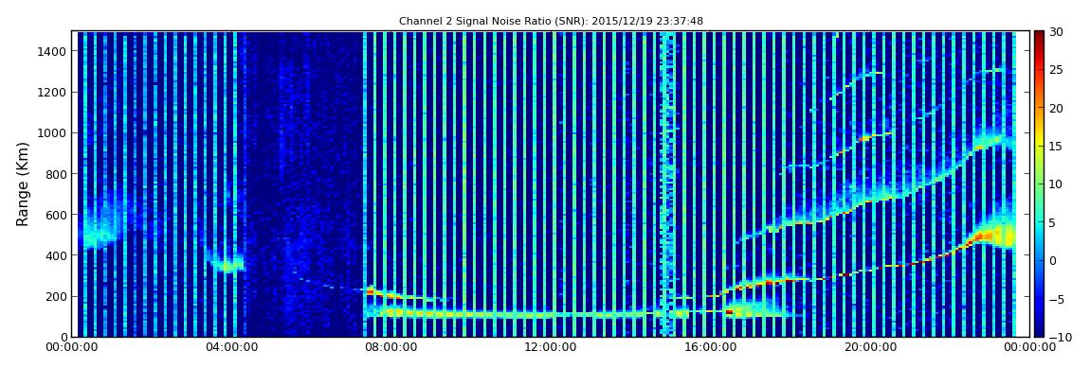Click the colorbar '15' tick label
The image size is (1090, 385).
(x=1056, y=147)
